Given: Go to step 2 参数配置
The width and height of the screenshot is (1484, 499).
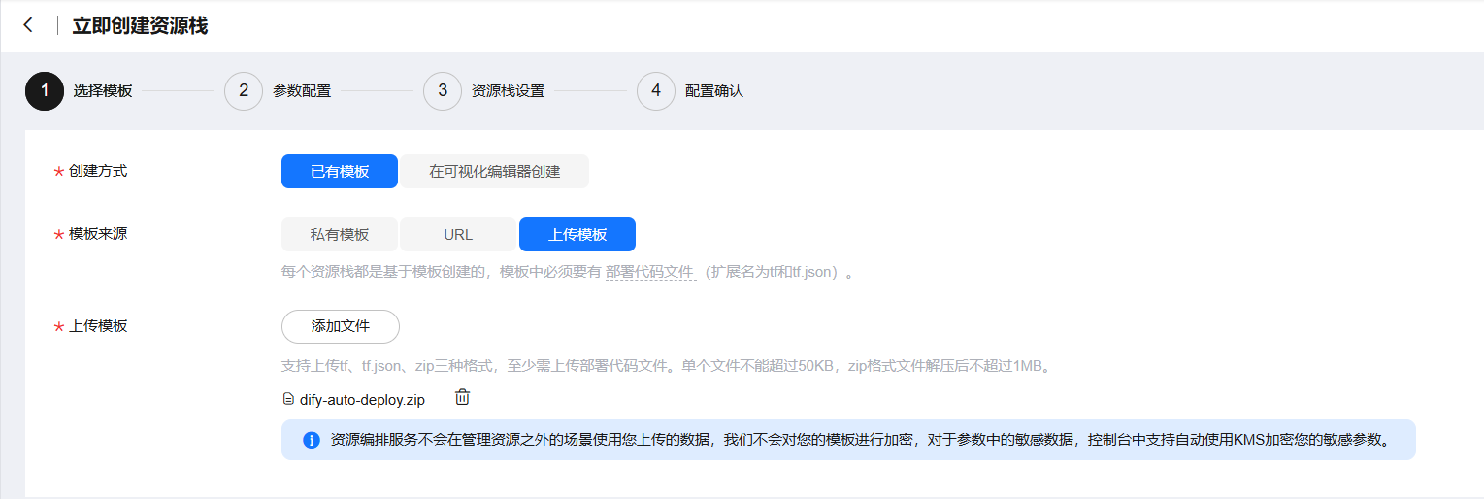Looking at the screenshot, I should [x=278, y=91].
